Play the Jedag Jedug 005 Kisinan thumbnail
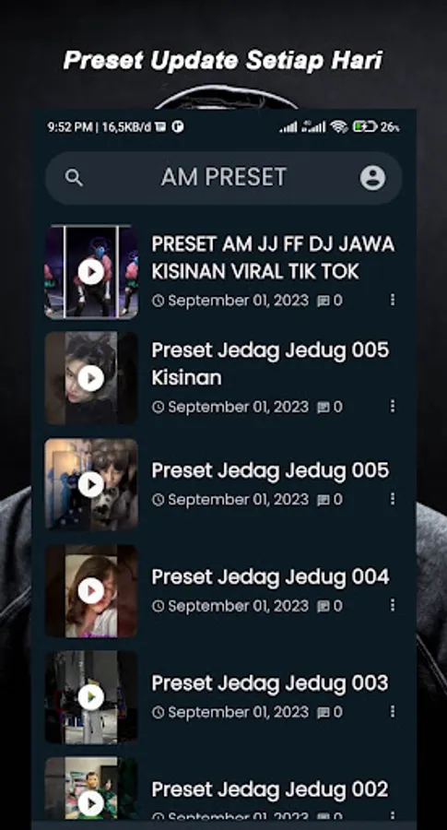This screenshot has height=830, width=447. tap(91, 378)
